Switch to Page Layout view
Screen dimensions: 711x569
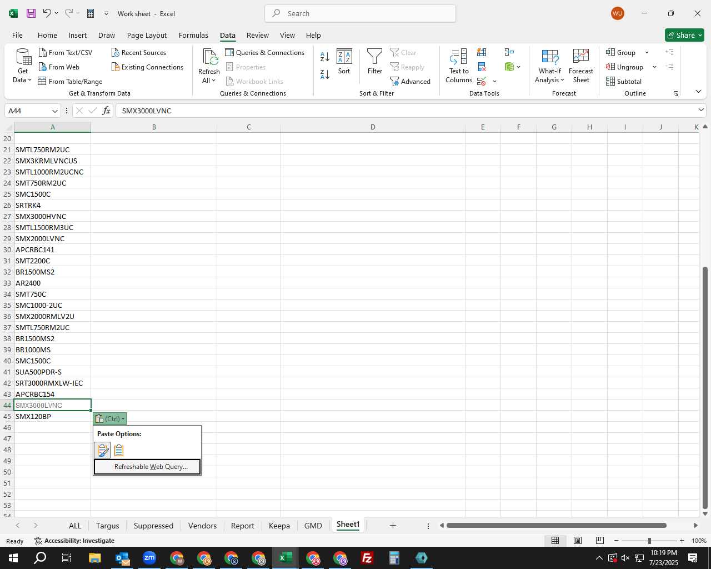tap(577, 541)
